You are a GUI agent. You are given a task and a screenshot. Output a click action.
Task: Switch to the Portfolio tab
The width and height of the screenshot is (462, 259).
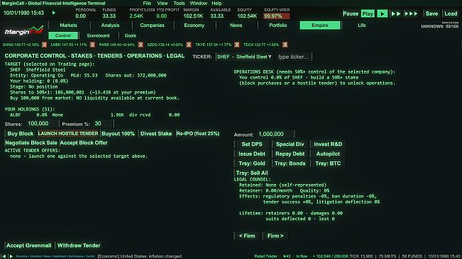278,25
